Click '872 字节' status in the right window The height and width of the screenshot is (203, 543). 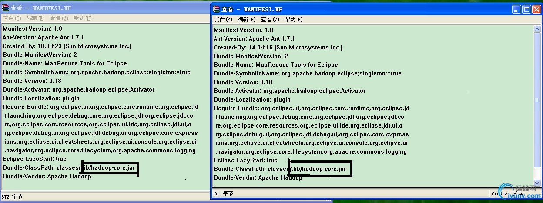pos(222,193)
